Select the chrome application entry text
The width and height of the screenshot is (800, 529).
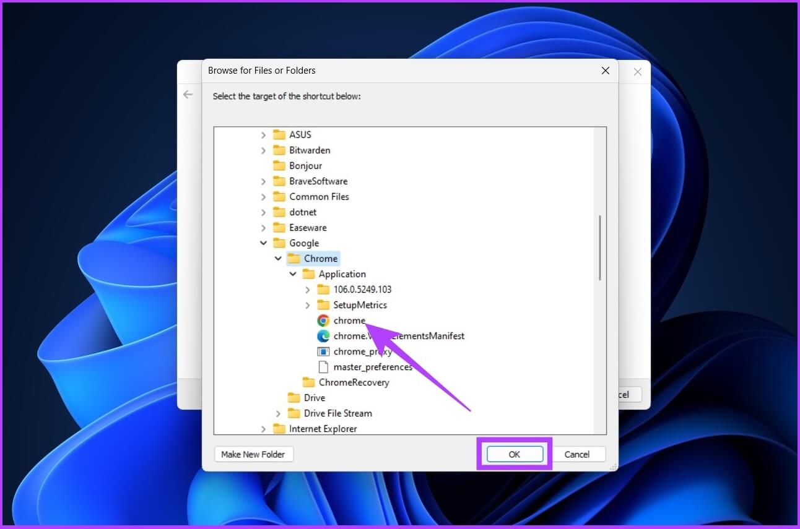coord(349,320)
